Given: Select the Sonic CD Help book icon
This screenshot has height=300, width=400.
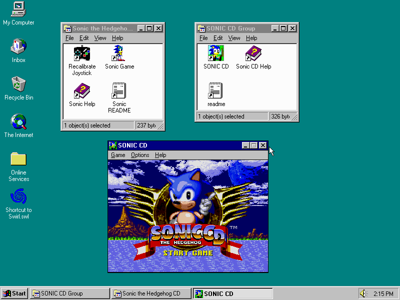Looking at the screenshot, I should tap(253, 53).
